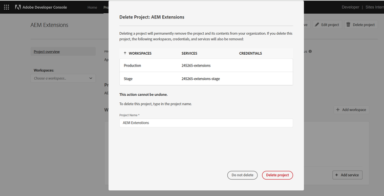Click the plus icon on Add workspace

[x=338, y=110]
